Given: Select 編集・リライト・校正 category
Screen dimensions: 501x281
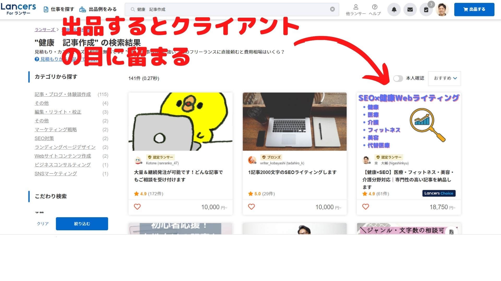Looking at the screenshot, I should pyautogui.click(x=58, y=112).
